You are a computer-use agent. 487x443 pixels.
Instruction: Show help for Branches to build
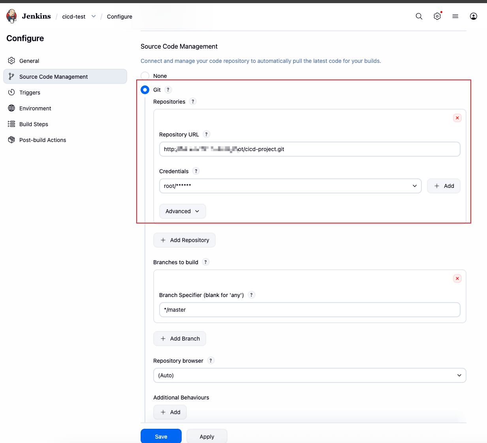pyautogui.click(x=205, y=262)
